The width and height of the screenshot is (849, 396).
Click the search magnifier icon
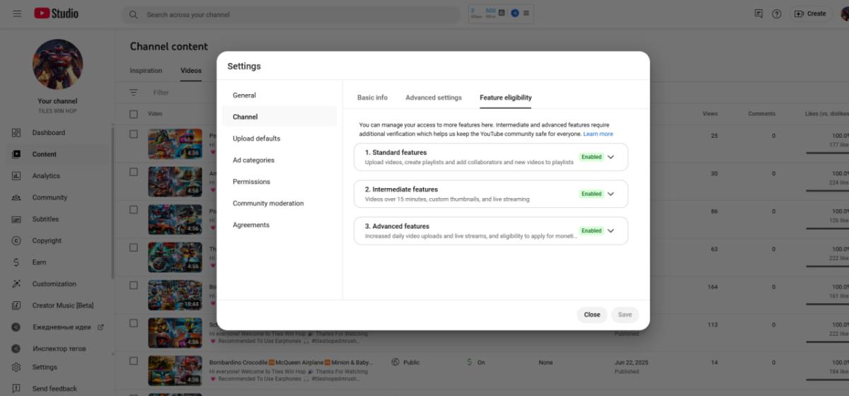coord(133,14)
